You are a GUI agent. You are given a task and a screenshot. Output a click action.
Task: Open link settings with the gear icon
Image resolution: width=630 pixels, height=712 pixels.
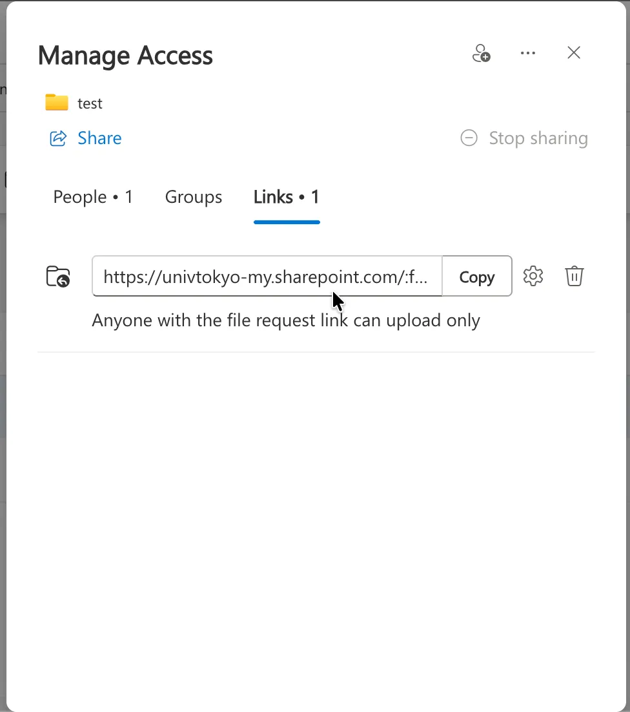pos(533,276)
